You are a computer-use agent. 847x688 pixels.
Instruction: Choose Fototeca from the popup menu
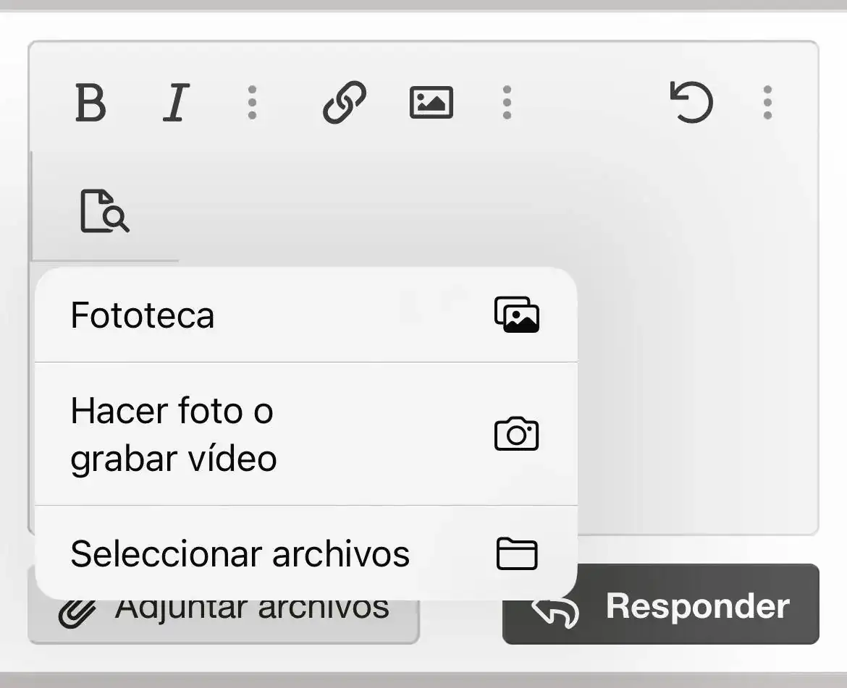(143, 315)
